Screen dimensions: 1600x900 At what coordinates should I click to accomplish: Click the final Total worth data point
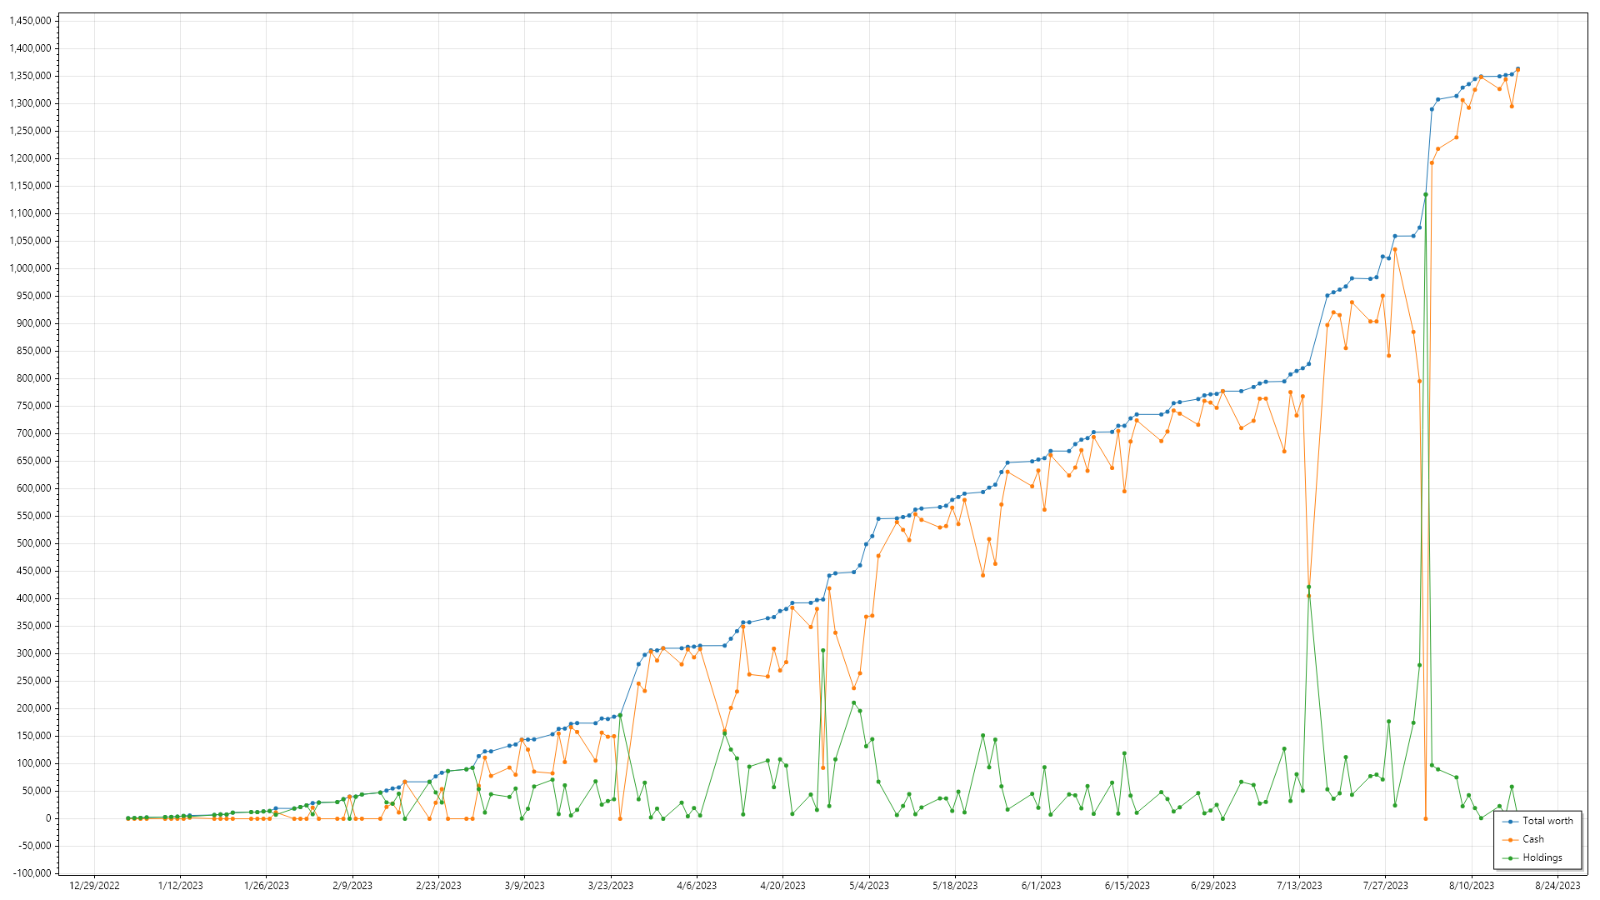[1517, 69]
